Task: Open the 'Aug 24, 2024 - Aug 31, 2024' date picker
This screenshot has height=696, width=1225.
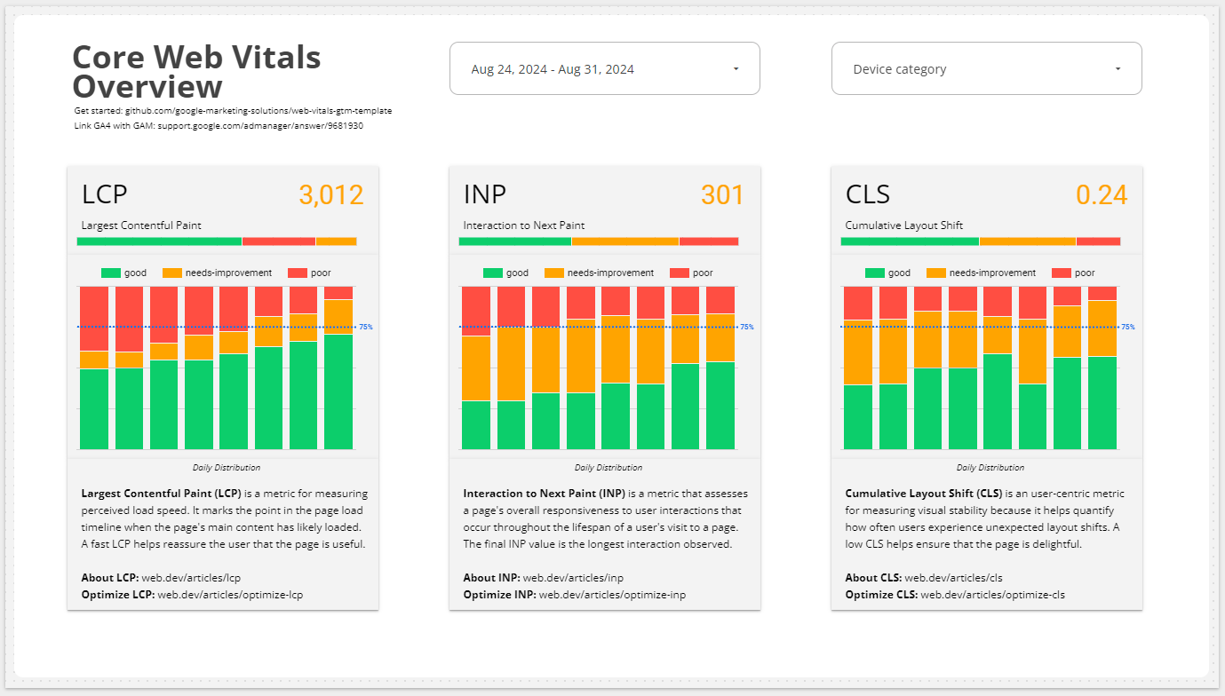Action: (x=605, y=67)
